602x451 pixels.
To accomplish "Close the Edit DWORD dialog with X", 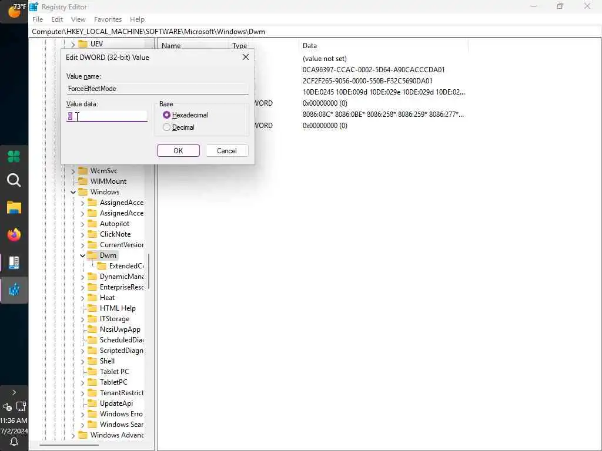I will (246, 57).
